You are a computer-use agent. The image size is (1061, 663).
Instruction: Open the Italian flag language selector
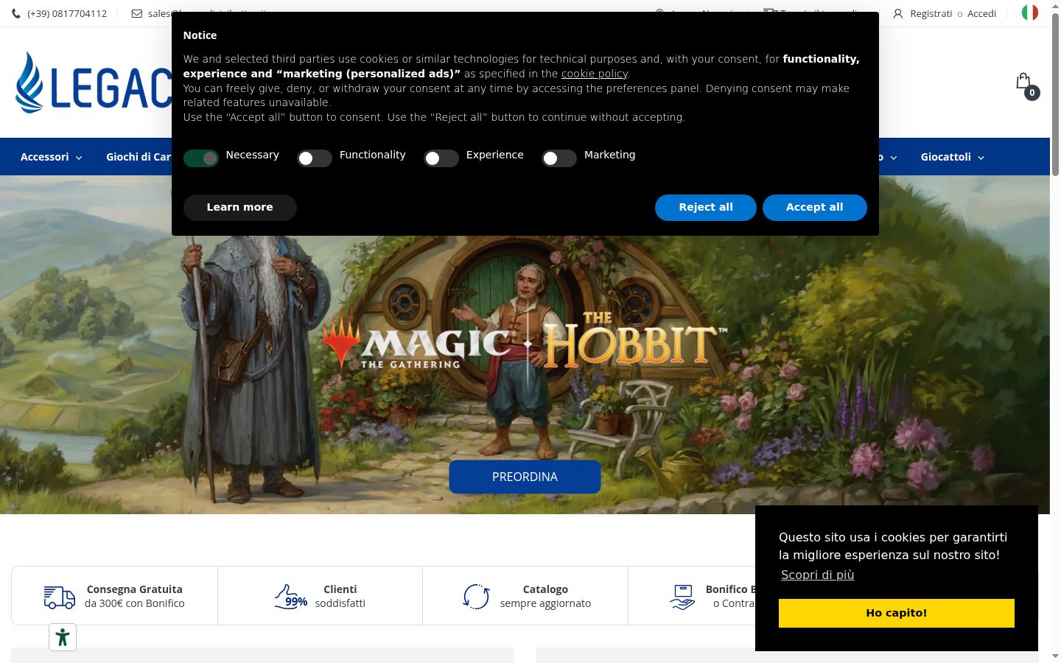1030,13
